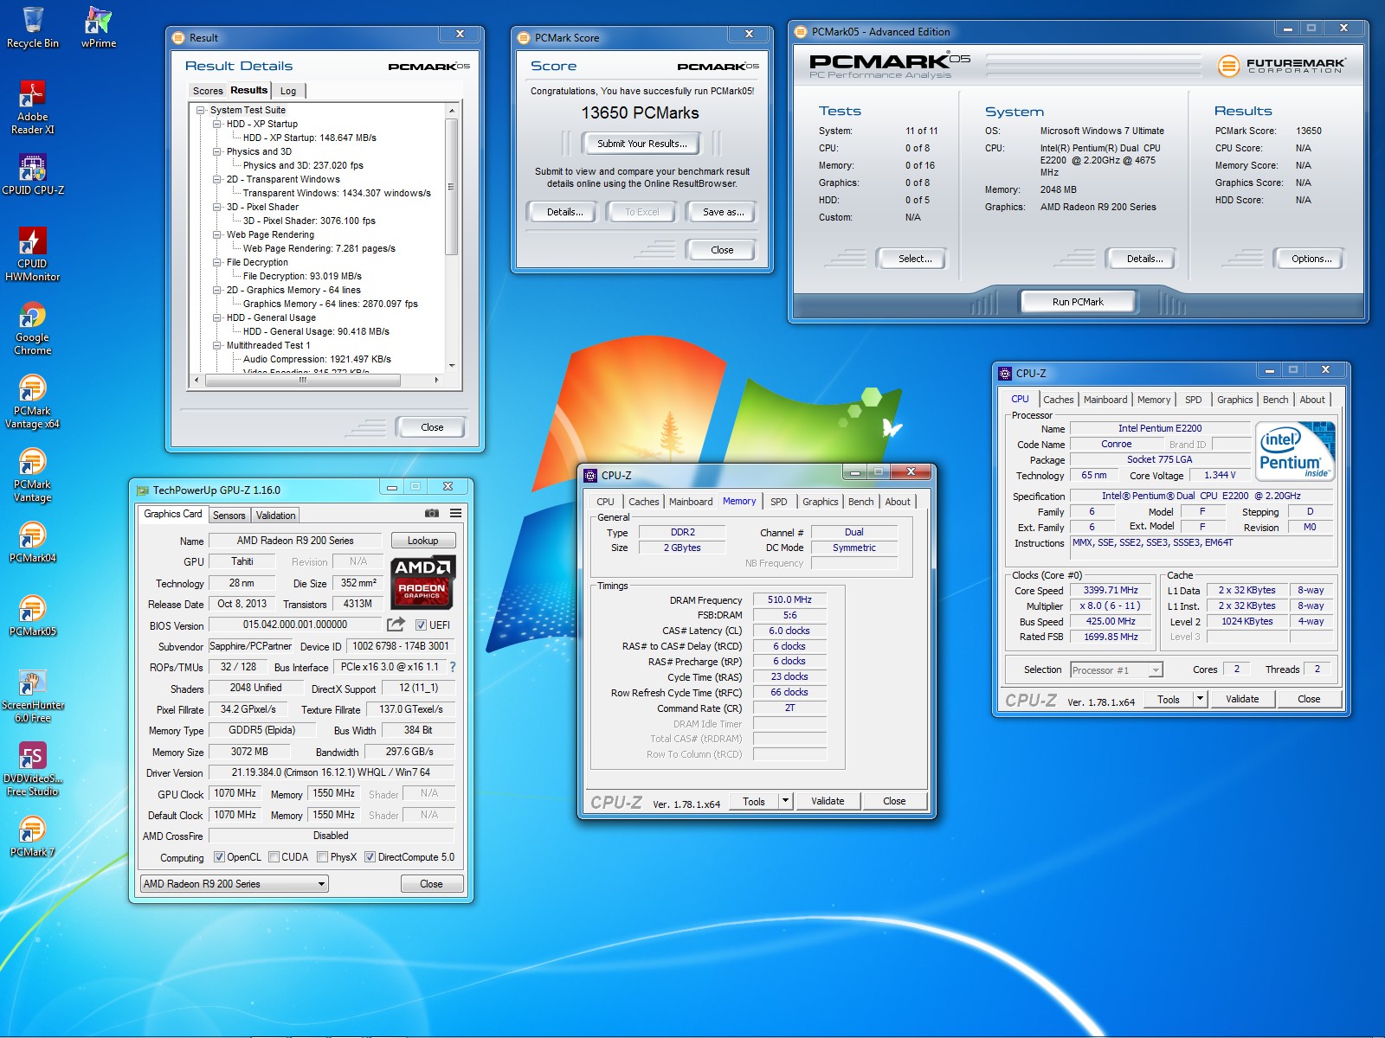Toggle the OpenCL computing checkbox
Screen dimensions: 1385x1038
pyautogui.click(x=219, y=857)
